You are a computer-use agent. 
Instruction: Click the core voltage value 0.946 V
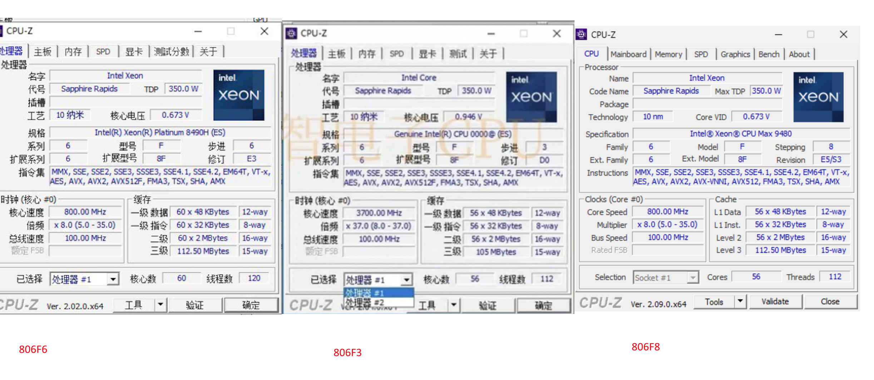tap(469, 117)
